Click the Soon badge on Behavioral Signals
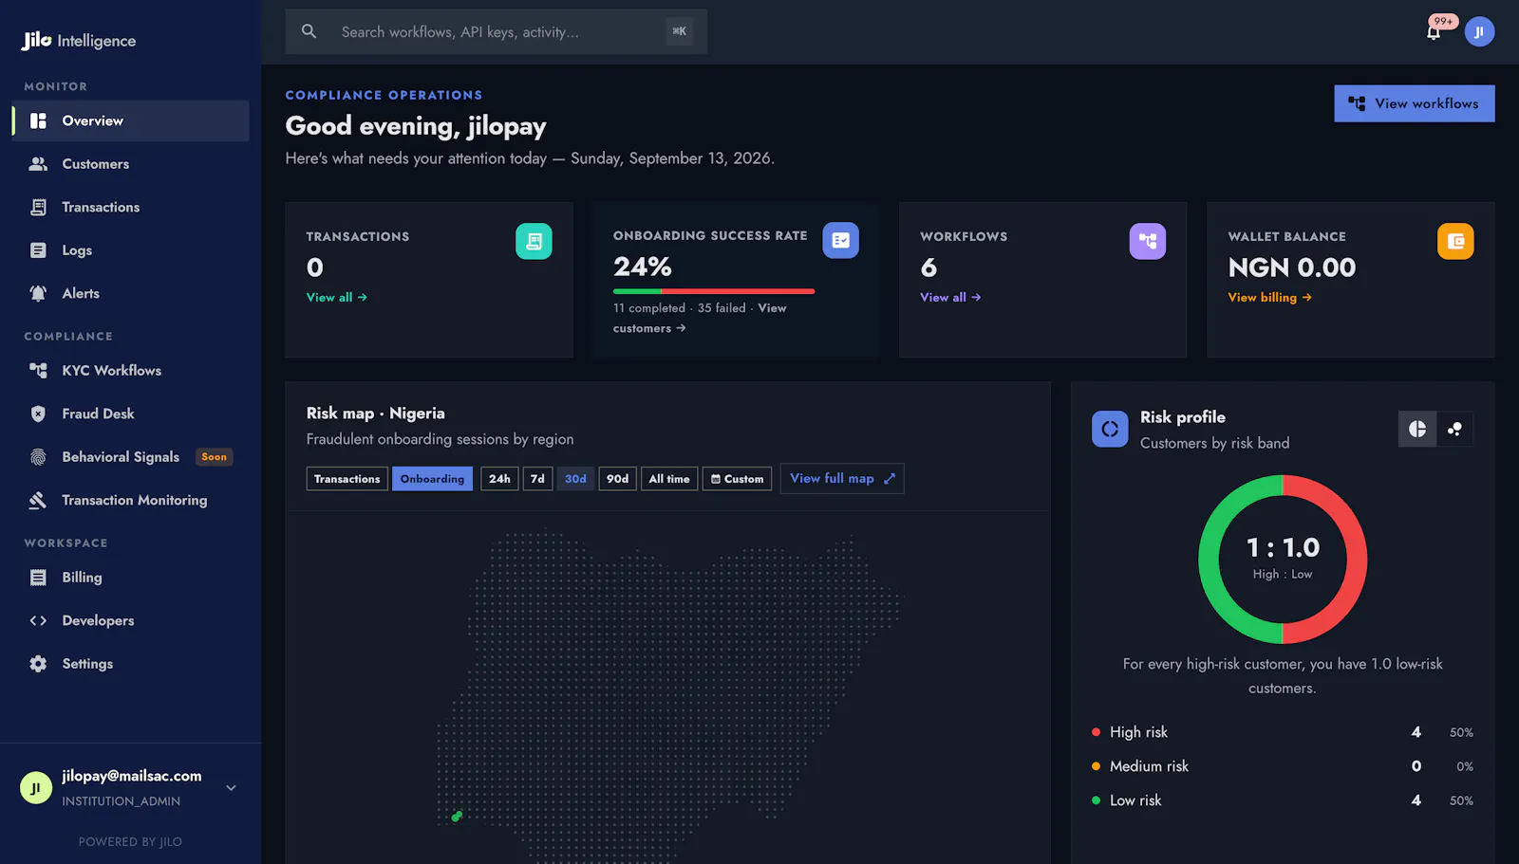 coord(214,457)
